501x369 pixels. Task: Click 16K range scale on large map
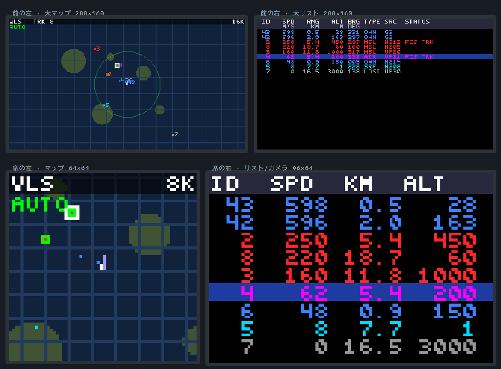click(x=238, y=21)
